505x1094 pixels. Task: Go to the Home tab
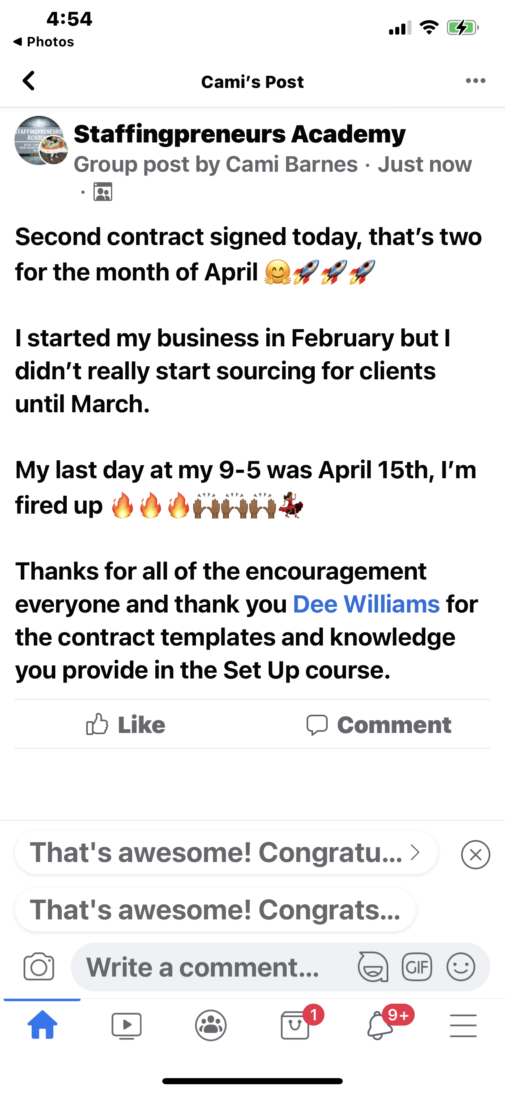(42, 1025)
